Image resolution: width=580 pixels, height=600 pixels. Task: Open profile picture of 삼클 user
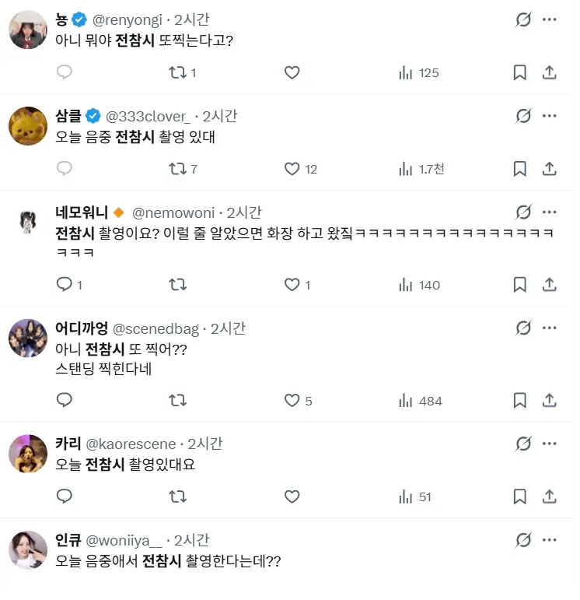pyautogui.click(x=28, y=126)
